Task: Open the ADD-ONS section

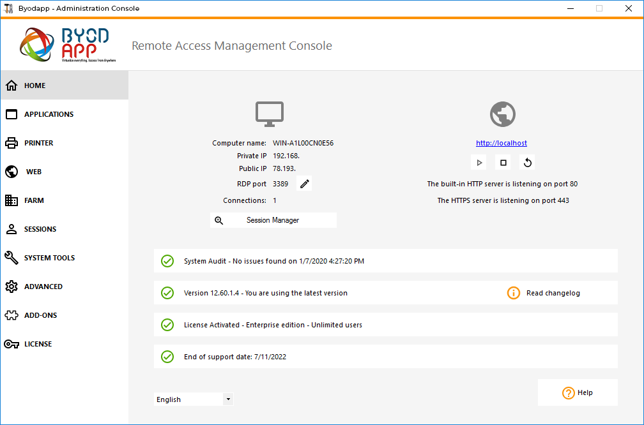Action: pos(65,315)
